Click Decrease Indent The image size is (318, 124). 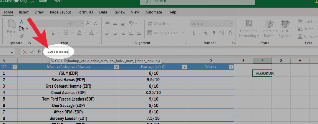(x=131, y=33)
